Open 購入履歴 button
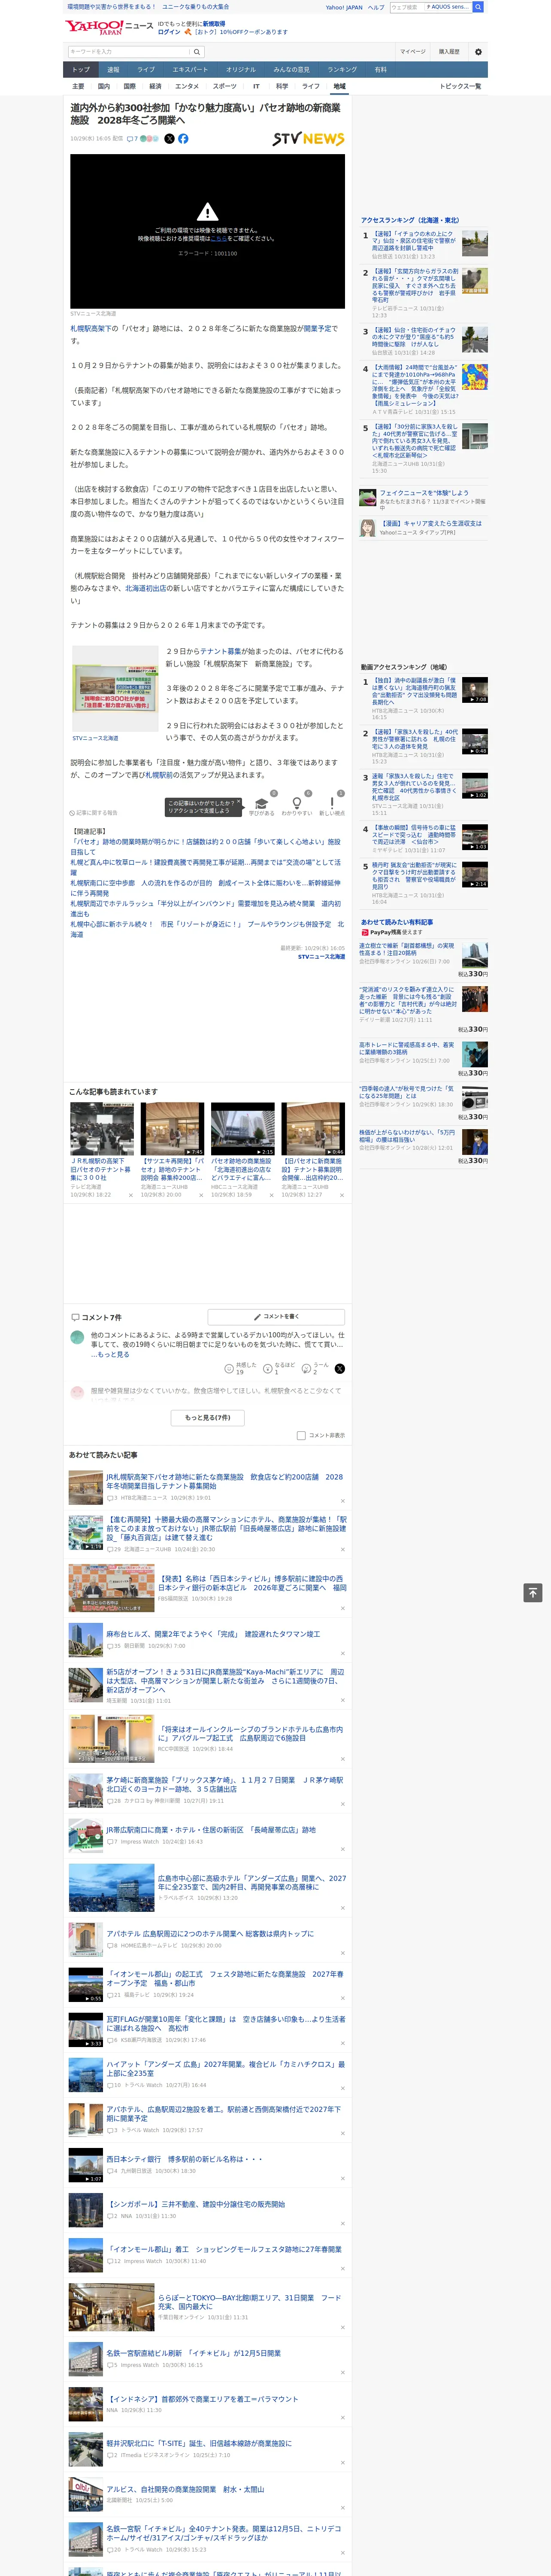Viewport: 551px width, 2576px height. tap(449, 52)
